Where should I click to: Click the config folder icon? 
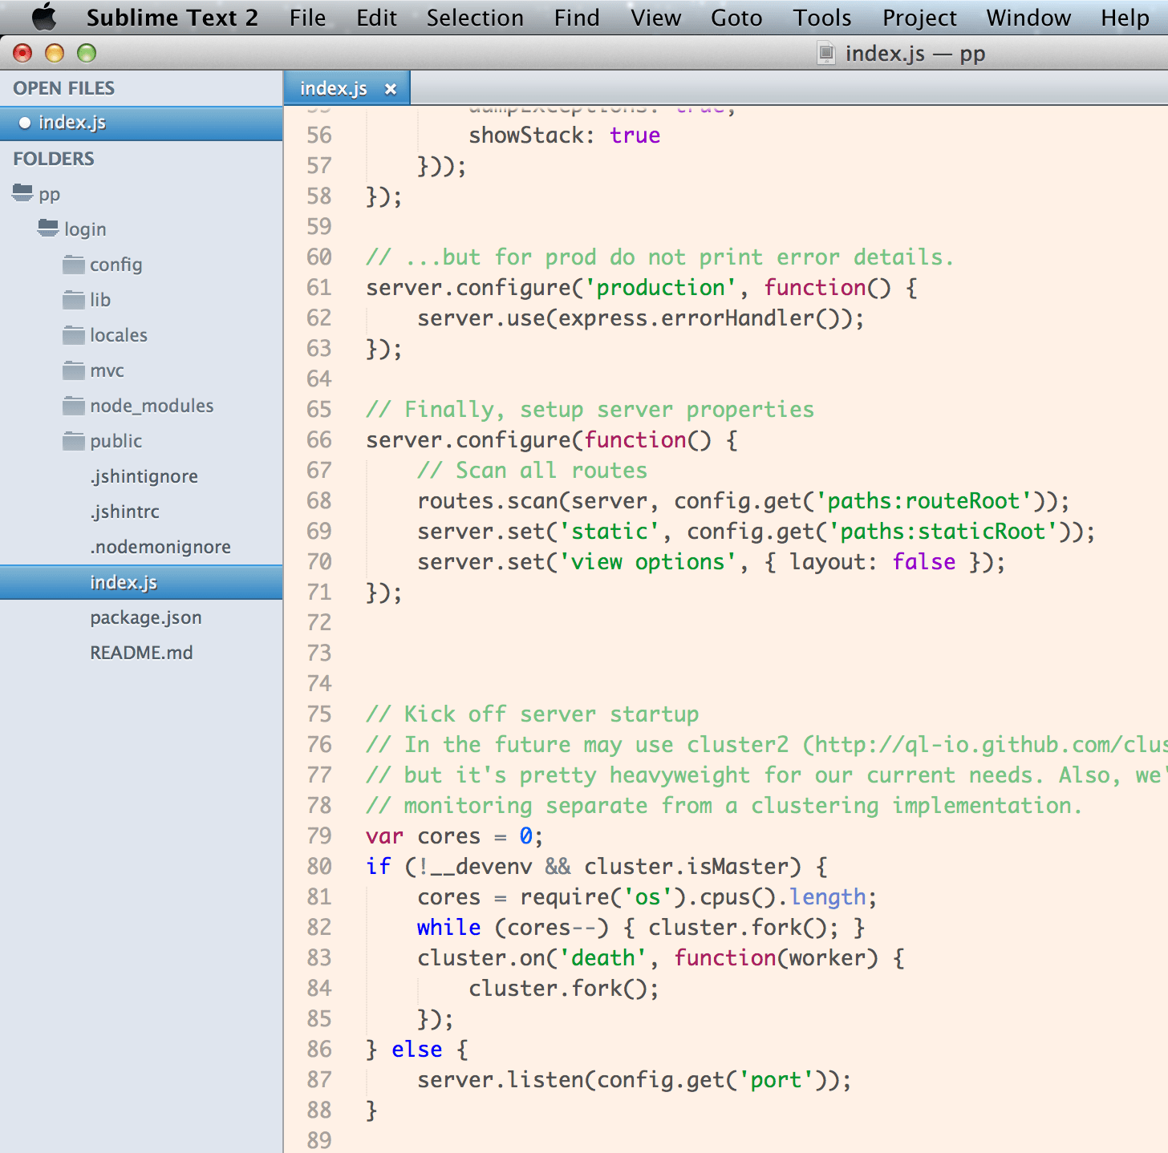pos(72,265)
